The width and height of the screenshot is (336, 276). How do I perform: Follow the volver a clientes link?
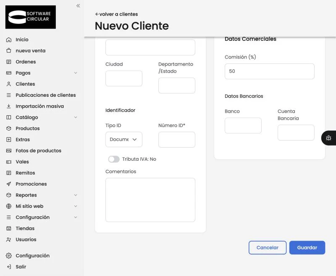pyautogui.click(x=116, y=14)
